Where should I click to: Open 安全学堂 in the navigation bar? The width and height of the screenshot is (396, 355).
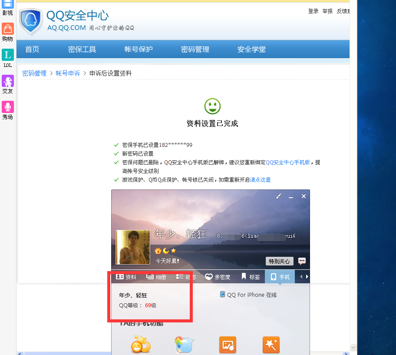coord(251,49)
